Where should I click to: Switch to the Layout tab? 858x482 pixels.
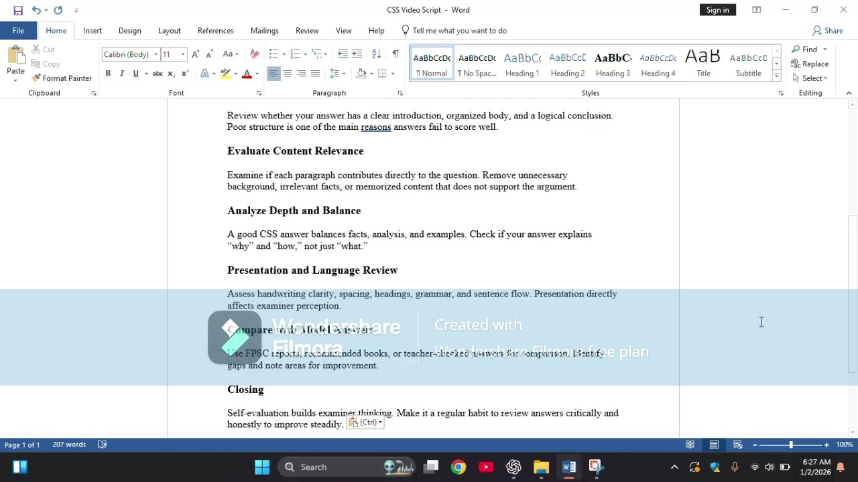(170, 31)
